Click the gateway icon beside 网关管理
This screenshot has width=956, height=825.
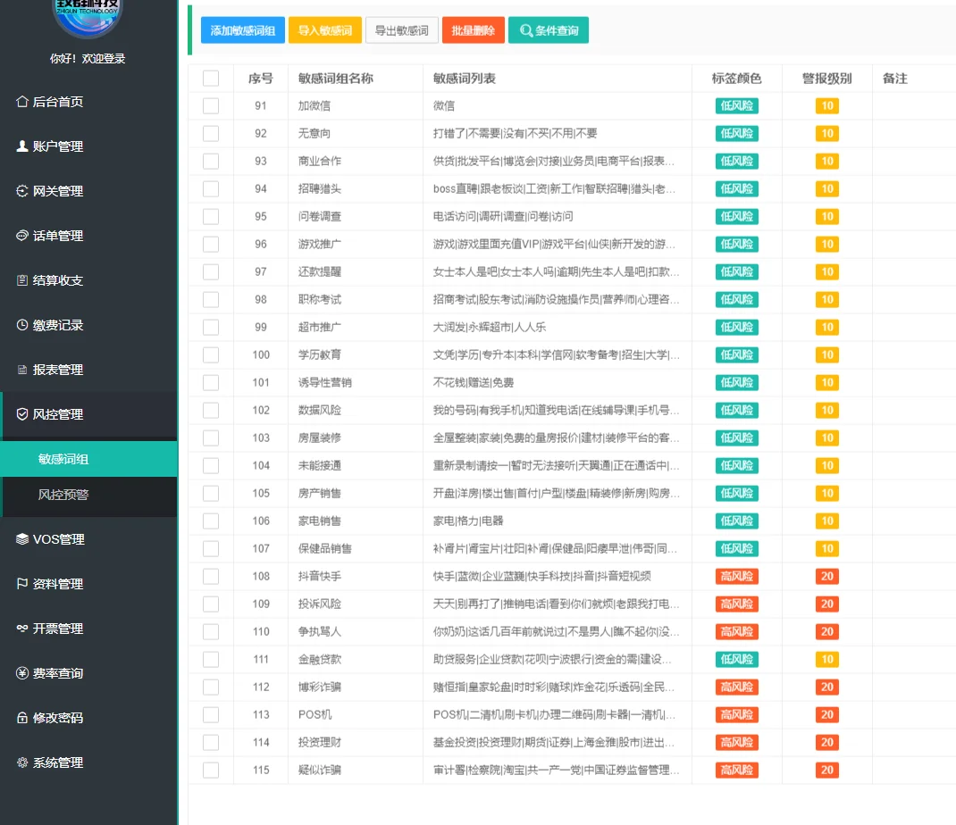[22, 191]
